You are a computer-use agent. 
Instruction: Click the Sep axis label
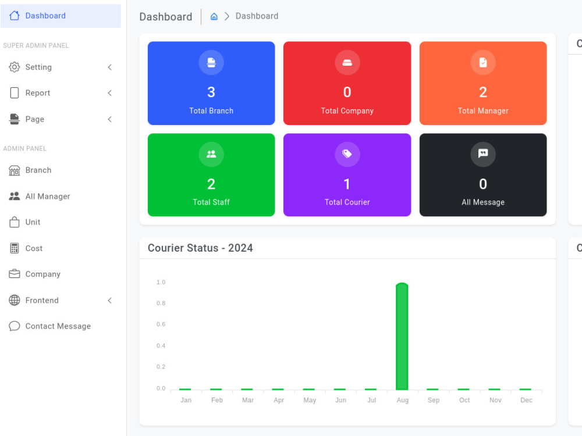coord(434,401)
